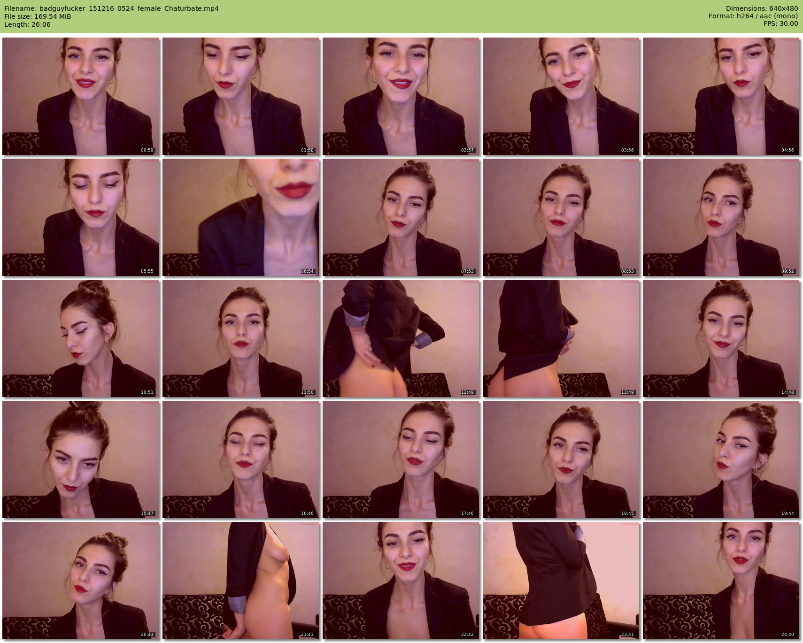Click the Filename line in the header
Screen dimensions: 803x643
point(111,8)
